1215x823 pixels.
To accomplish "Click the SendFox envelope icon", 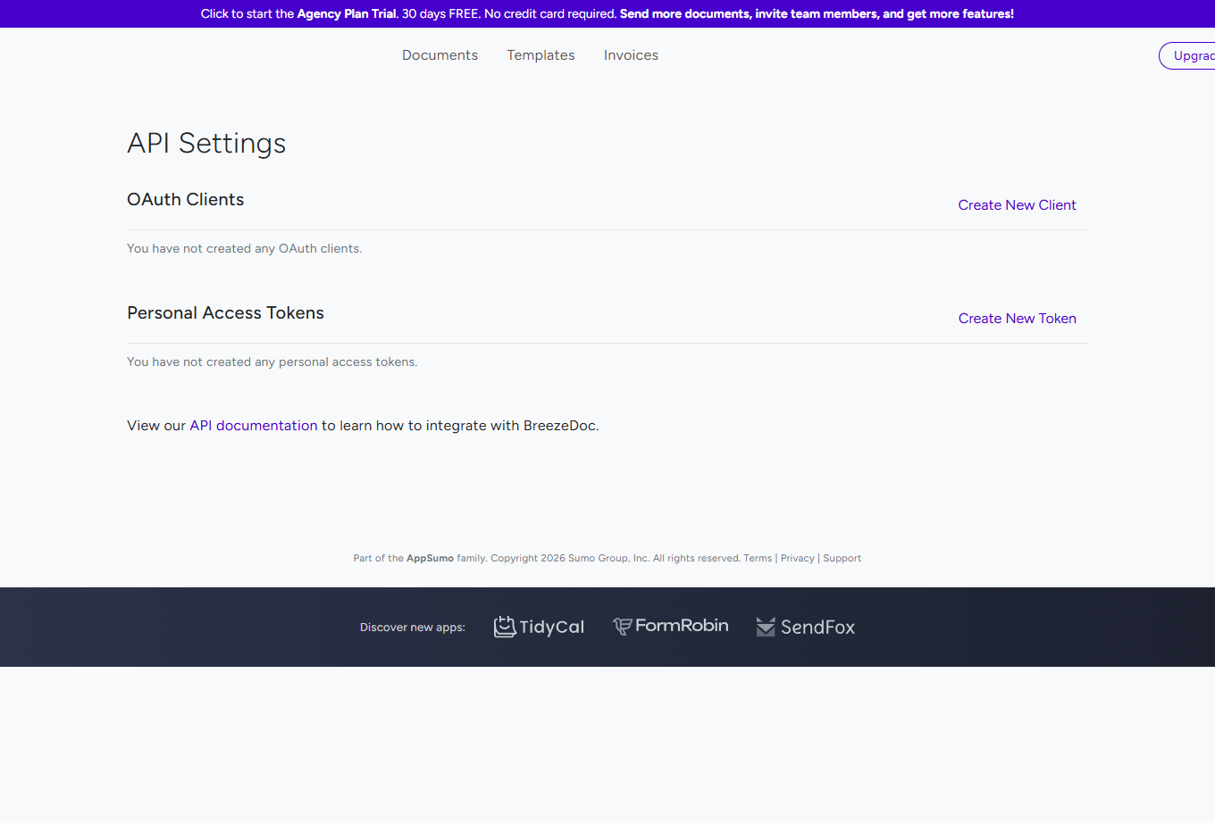I will pos(766,627).
